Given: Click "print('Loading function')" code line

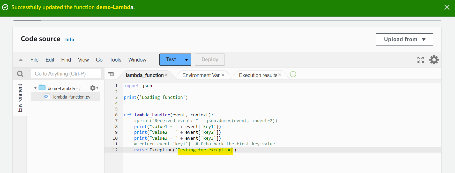Looking at the screenshot, I should tap(156, 97).
